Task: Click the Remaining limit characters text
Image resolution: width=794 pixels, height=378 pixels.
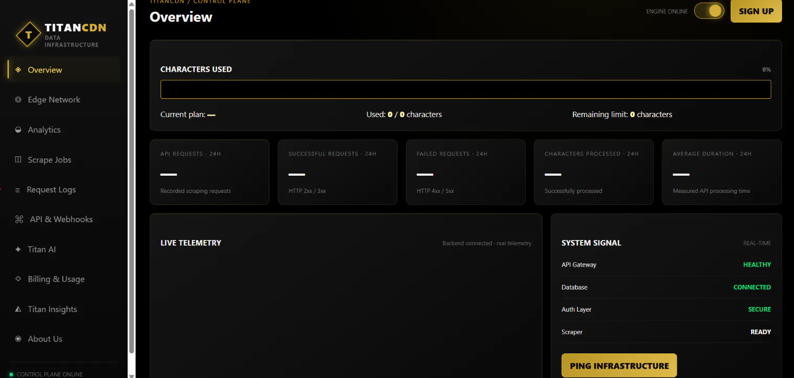Action: coord(622,114)
